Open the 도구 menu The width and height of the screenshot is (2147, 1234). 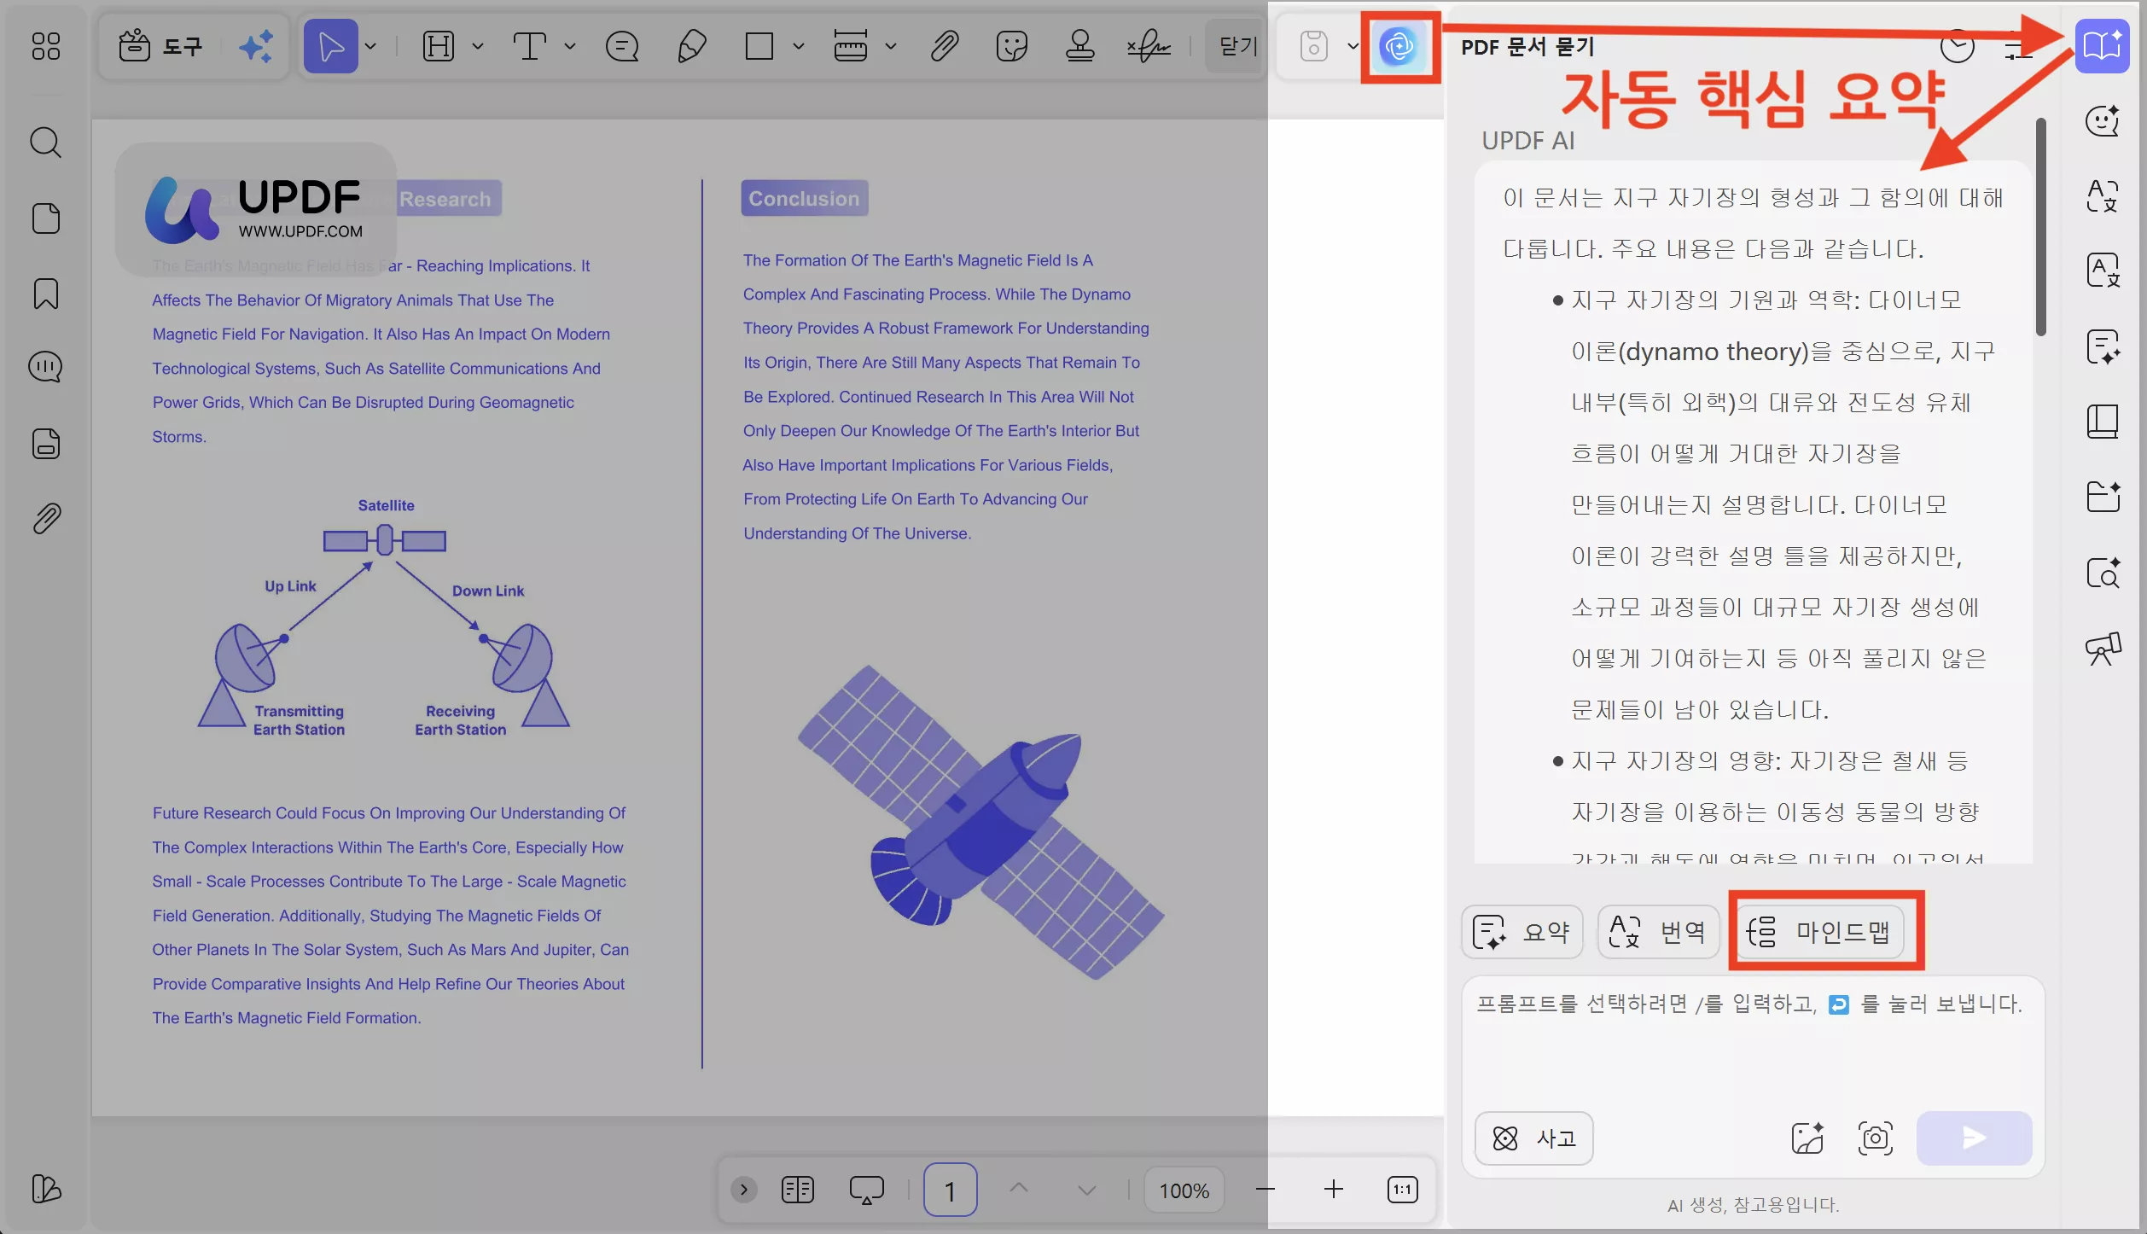[162, 46]
